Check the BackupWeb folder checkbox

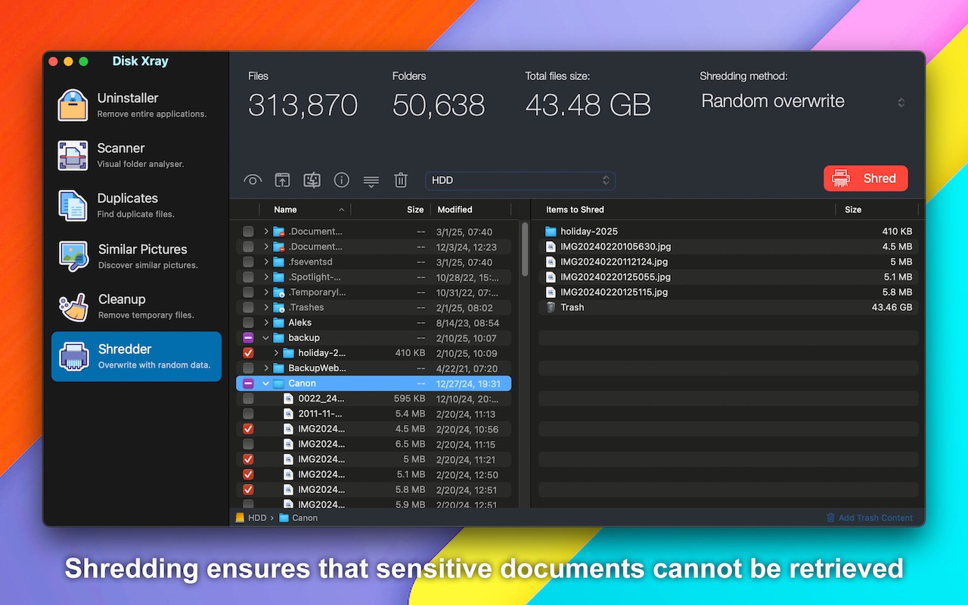(x=248, y=368)
